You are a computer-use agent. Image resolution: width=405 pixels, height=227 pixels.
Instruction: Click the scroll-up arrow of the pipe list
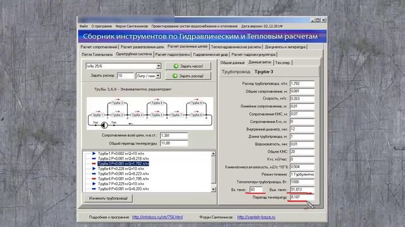pos(213,154)
